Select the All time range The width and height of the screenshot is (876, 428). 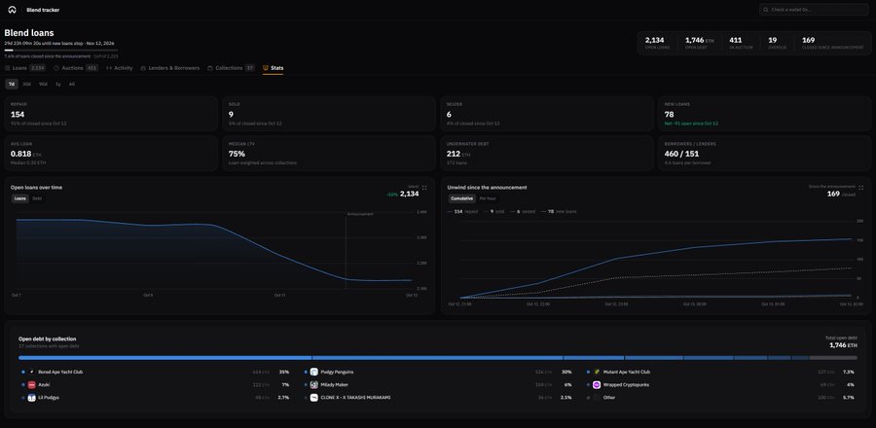(71, 85)
